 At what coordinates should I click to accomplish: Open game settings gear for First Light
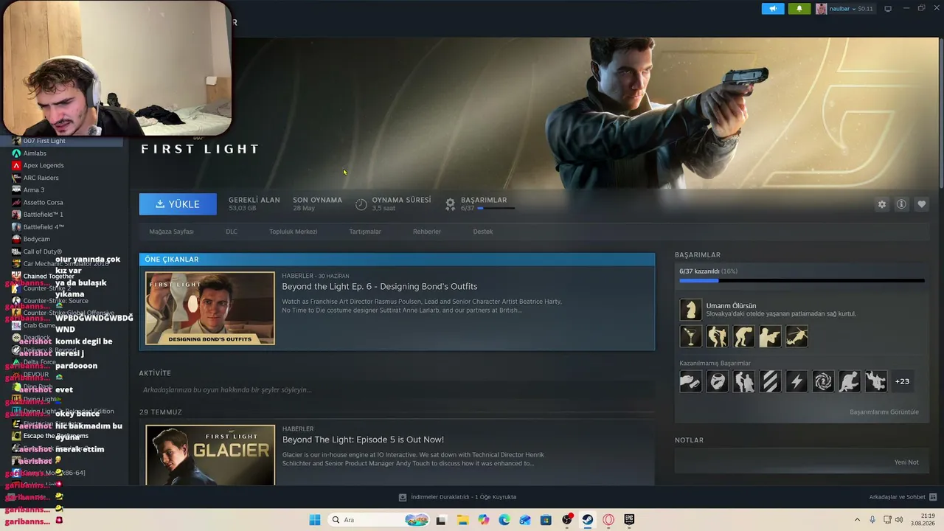coord(882,204)
